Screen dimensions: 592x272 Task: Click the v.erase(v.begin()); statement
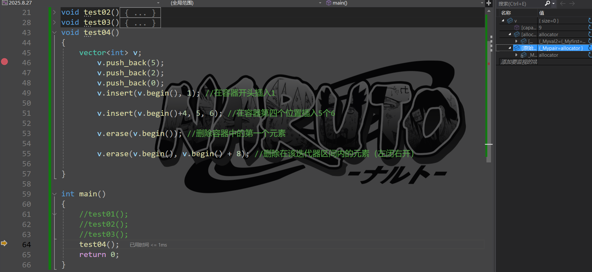point(139,133)
